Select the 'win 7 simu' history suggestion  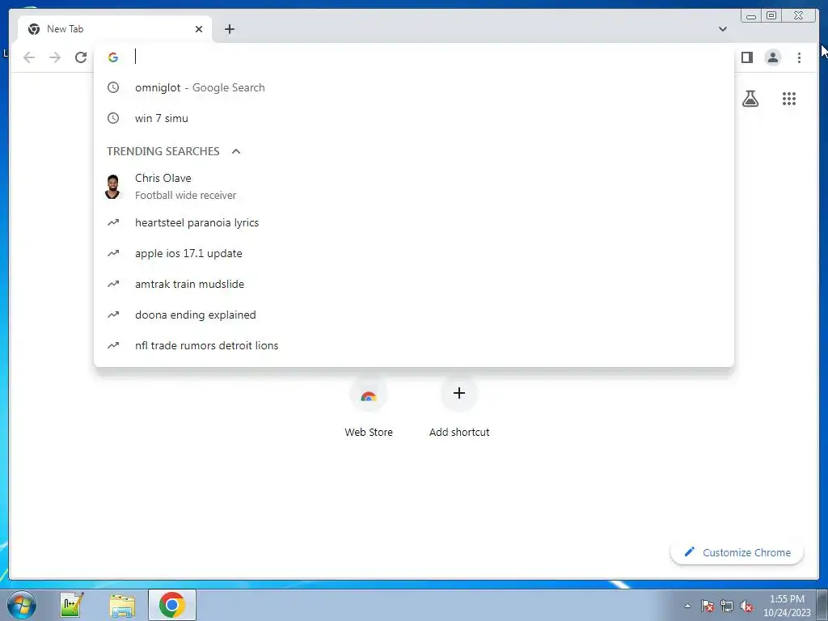tap(413, 118)
